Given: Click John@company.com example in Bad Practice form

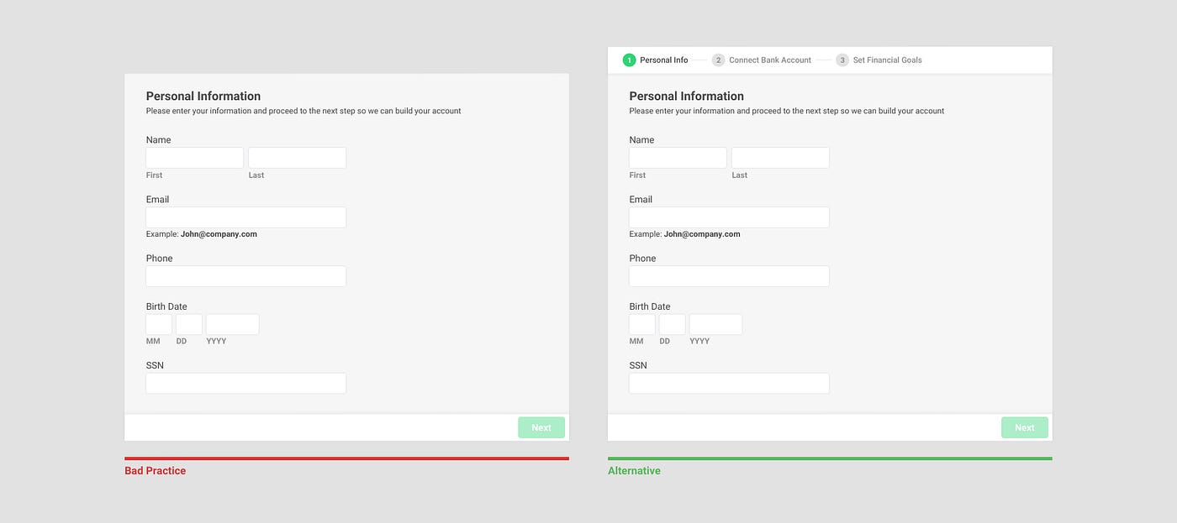Looking at the screenshot, I should point(219,234).
